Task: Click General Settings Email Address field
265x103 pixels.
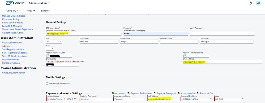Action: 223,62
